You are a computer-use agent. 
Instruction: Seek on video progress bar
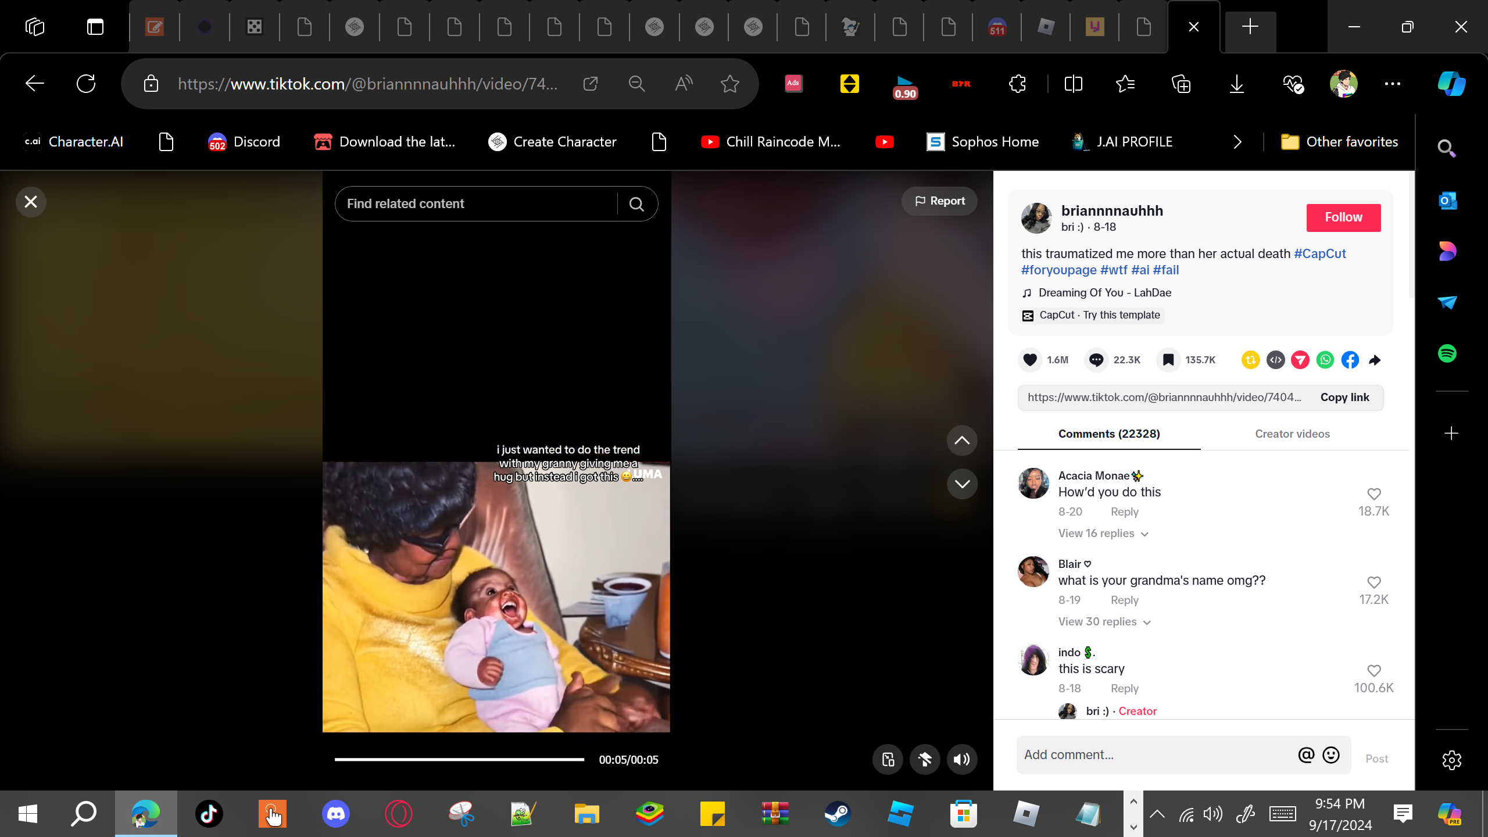[459, 759]
